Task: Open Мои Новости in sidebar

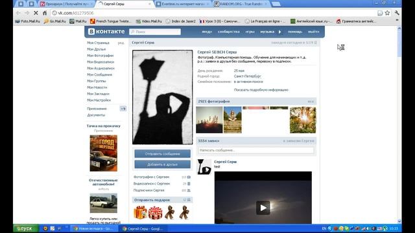Action: 97,87
